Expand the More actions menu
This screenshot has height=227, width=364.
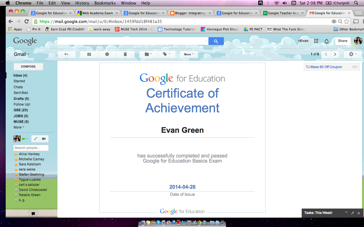189,54
